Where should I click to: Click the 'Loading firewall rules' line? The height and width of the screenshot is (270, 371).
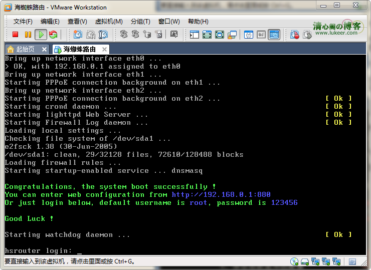pyautogui.click(x=63, y=162)
